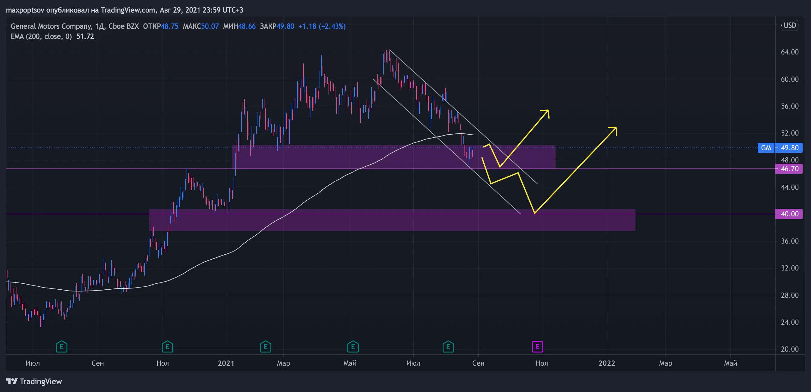The width and height of the screenshot is (811, 392).
Task: Click the high price value 50.07
Action: point(210,26)
